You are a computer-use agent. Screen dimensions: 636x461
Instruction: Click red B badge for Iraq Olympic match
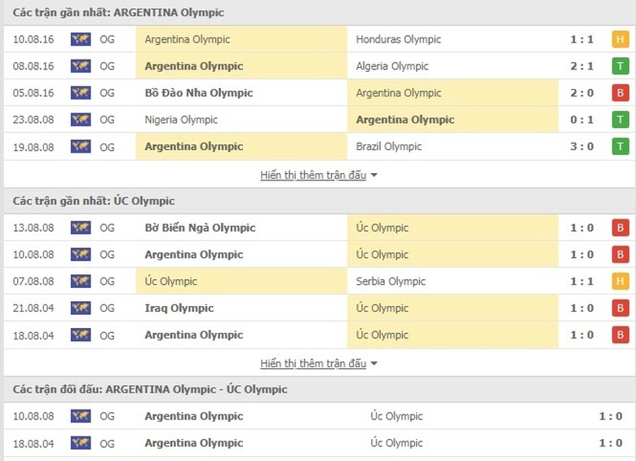click(x=621, y=308)
